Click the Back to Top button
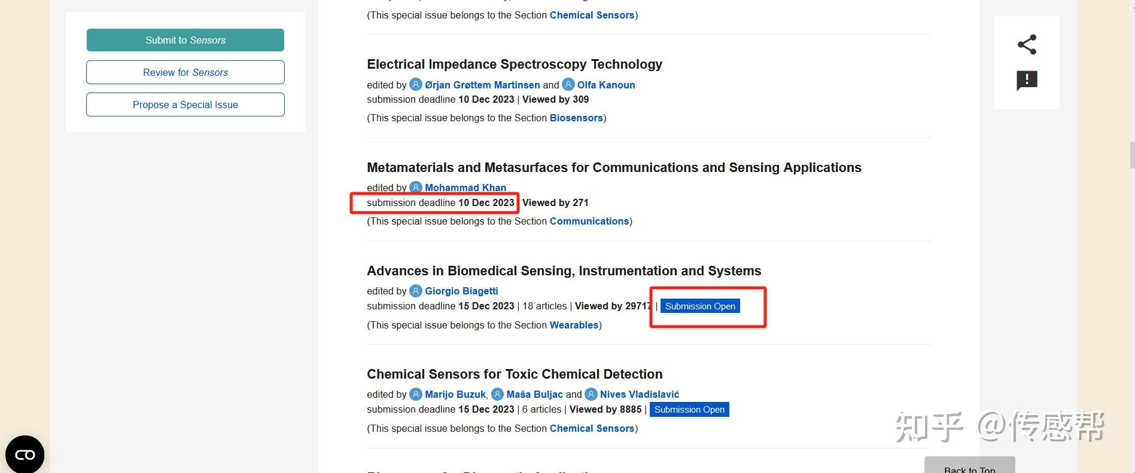1135x473 pixels. 969,466
